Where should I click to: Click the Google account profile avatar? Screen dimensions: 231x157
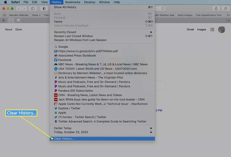221,30
